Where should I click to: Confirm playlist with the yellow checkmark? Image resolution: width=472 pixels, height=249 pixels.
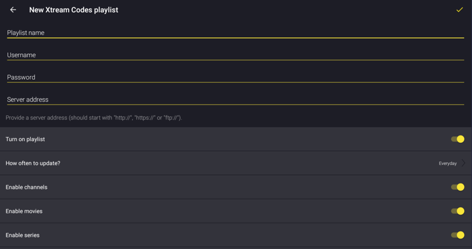[459, 10]
